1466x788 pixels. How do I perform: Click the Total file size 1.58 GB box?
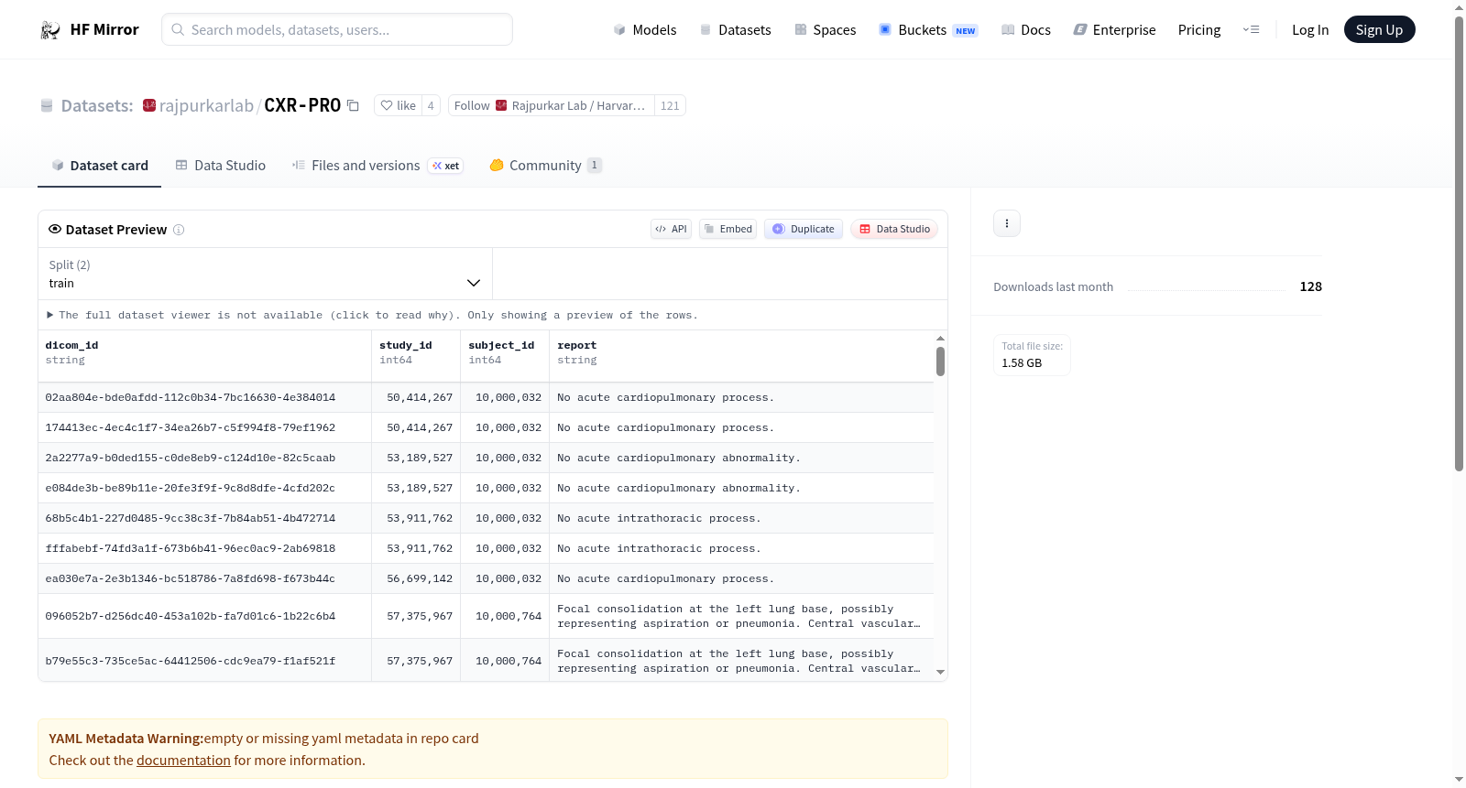(1032, 355)
